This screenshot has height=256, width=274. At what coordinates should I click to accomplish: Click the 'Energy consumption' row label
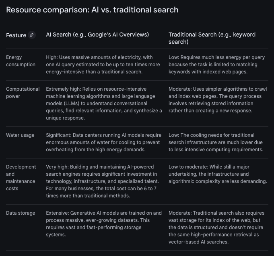(21, 61)
